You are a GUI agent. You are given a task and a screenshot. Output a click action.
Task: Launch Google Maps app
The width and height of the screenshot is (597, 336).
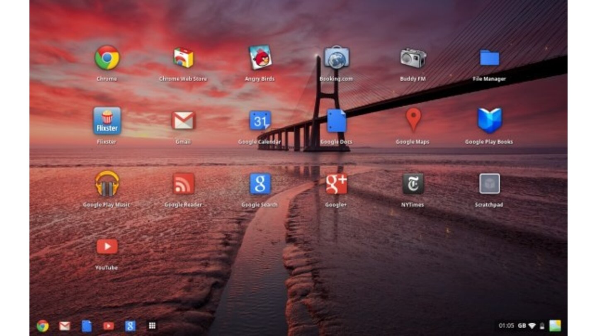point(413,120)
